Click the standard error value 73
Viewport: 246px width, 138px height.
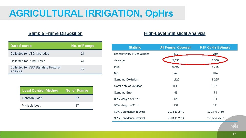pyautogui.click(x=215, y=93)
